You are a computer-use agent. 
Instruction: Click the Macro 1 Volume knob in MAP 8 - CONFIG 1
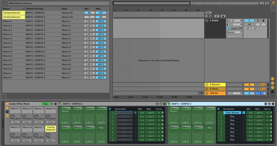click(65, 118)
